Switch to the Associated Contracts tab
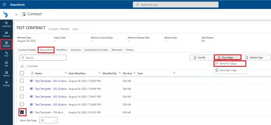This screenshot has height=125, width=271. [96, 50]
